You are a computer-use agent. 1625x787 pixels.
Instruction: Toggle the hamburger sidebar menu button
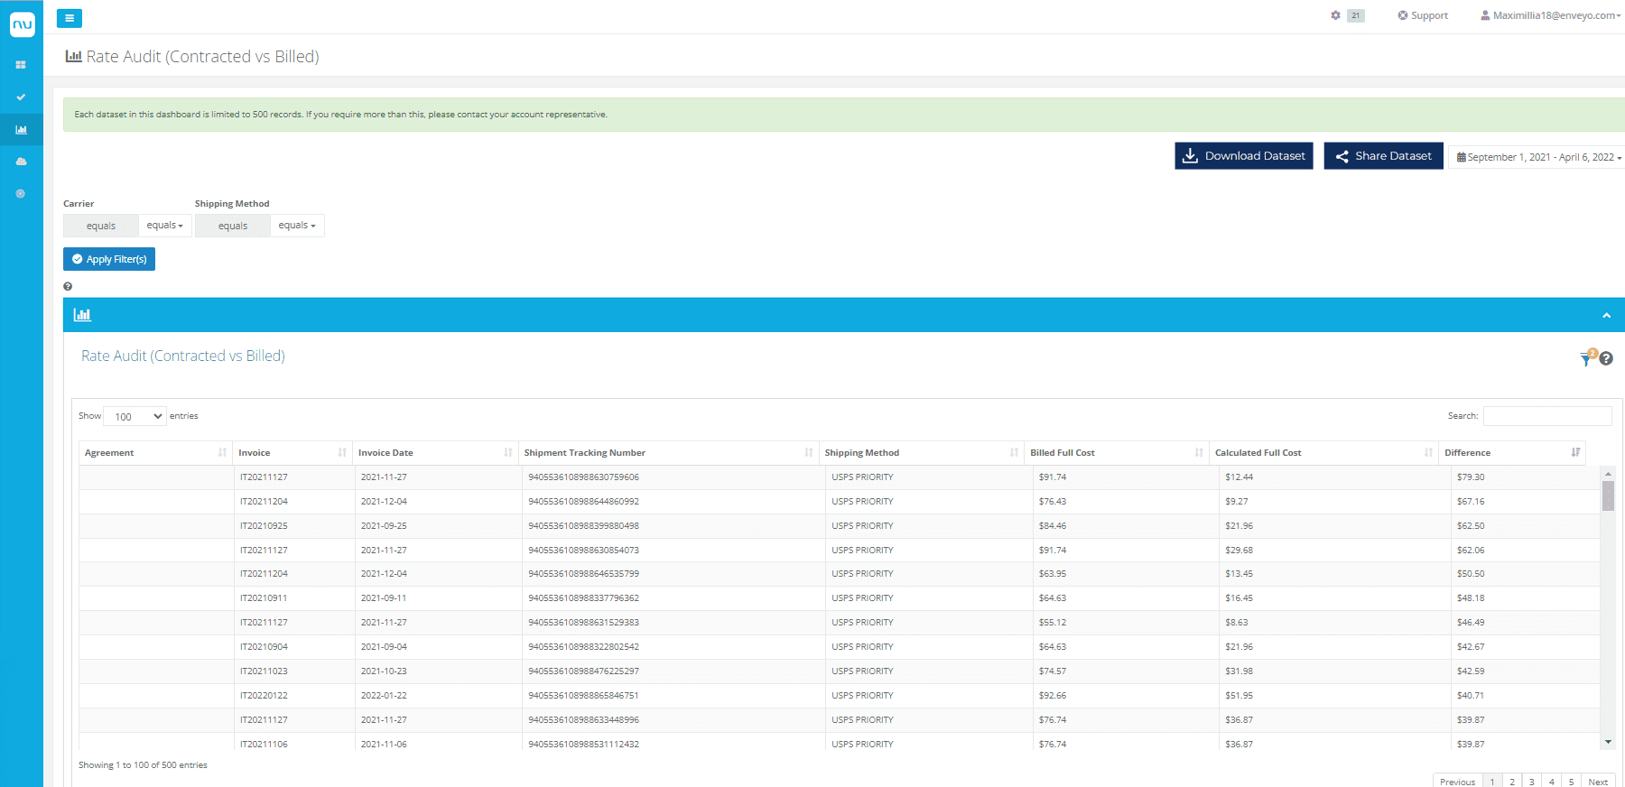[70, 18]
